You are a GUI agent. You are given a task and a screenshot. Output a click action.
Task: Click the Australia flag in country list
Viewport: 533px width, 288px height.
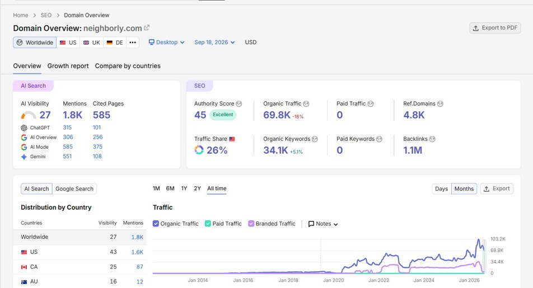[x=24, y=281]
